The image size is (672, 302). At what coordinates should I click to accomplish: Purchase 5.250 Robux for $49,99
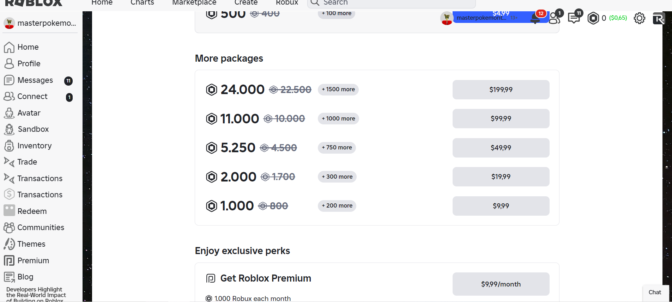(x=501, y=148)
